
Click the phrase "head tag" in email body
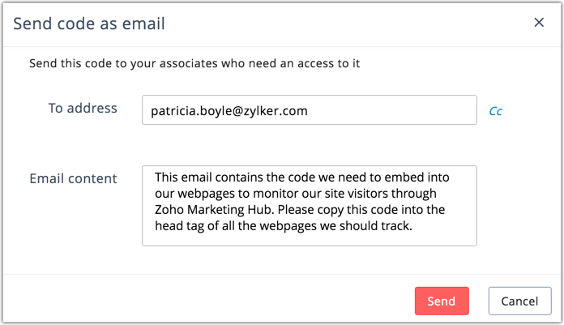click(180, 227)
